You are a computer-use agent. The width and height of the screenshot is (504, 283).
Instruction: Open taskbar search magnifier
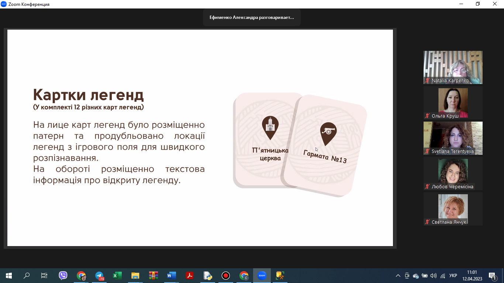tap(27, 276)
